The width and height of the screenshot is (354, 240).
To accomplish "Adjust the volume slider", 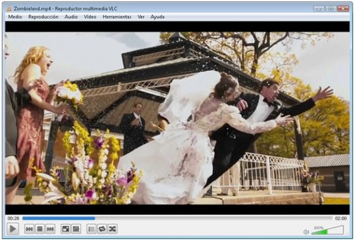I will point(327,231).
